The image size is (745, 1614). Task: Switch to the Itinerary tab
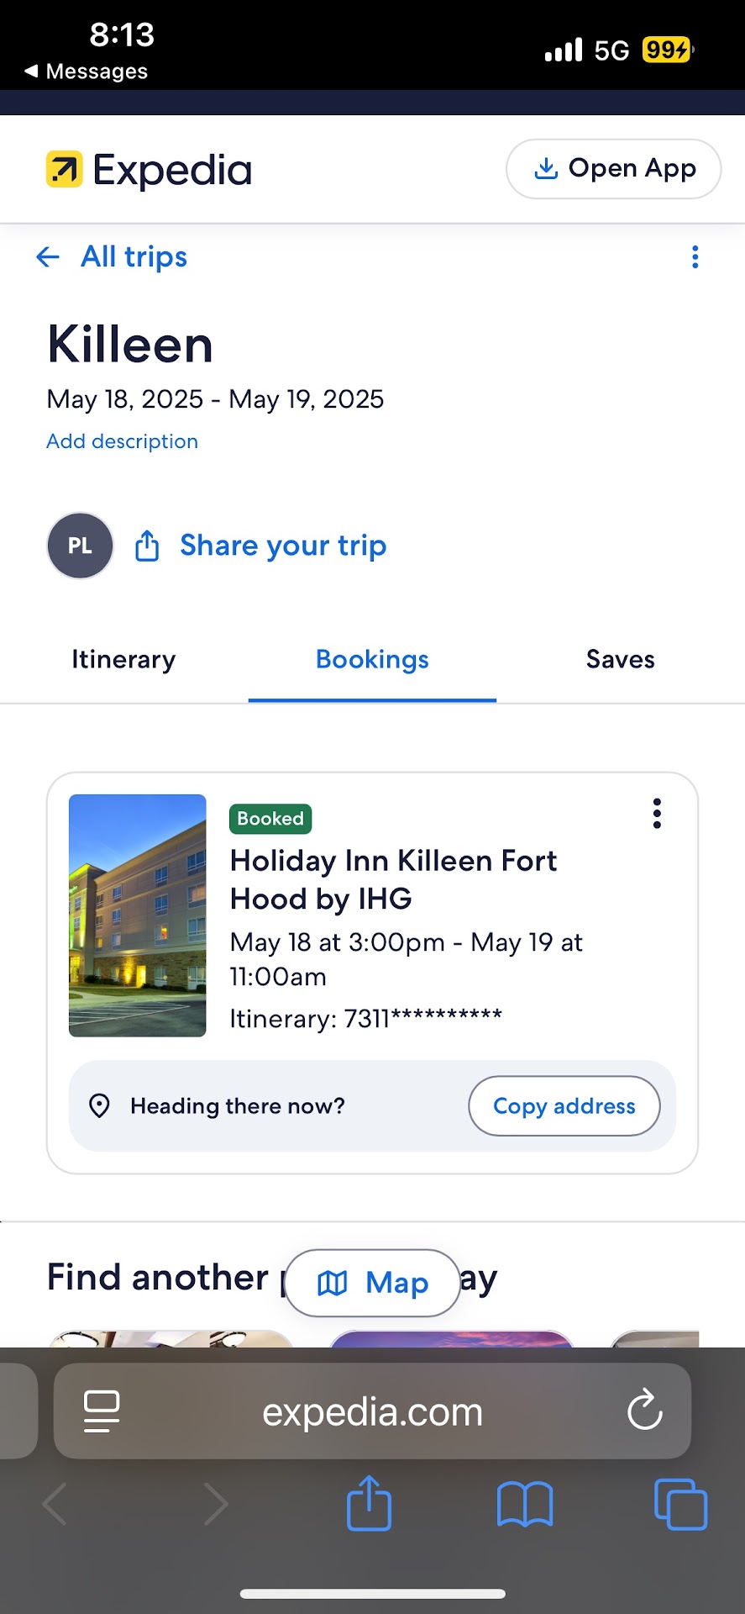tap(123, 660)
